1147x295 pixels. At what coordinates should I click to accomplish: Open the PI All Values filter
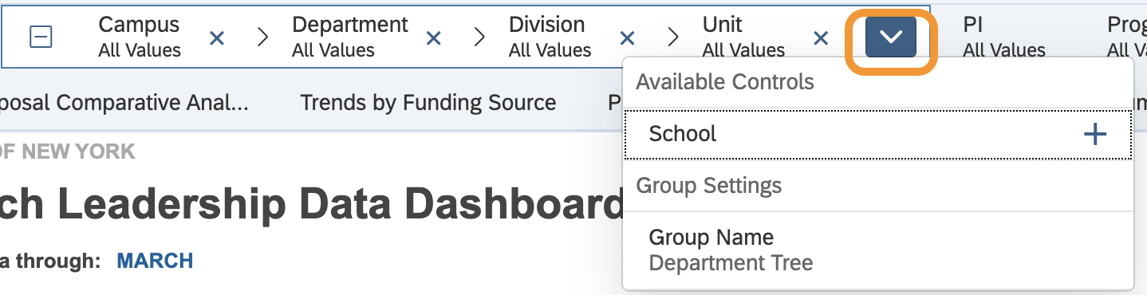1003,37
